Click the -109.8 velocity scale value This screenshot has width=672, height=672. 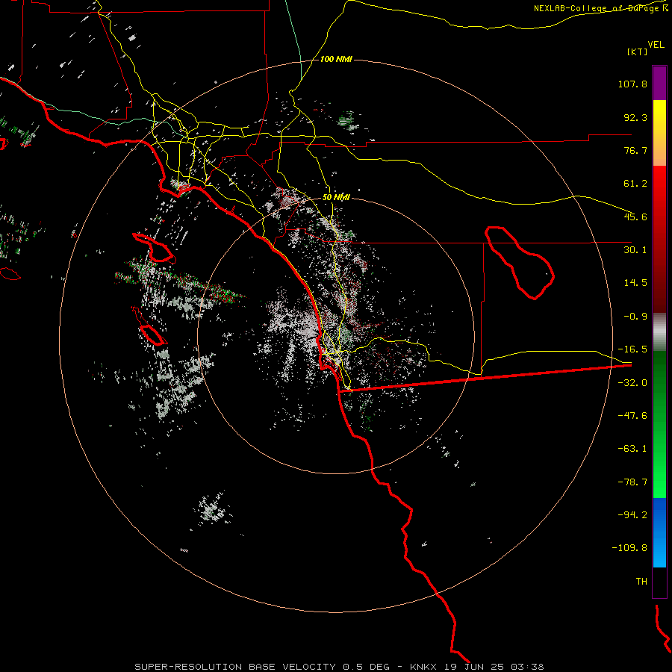pyautogui.click(x=630, y=548)
